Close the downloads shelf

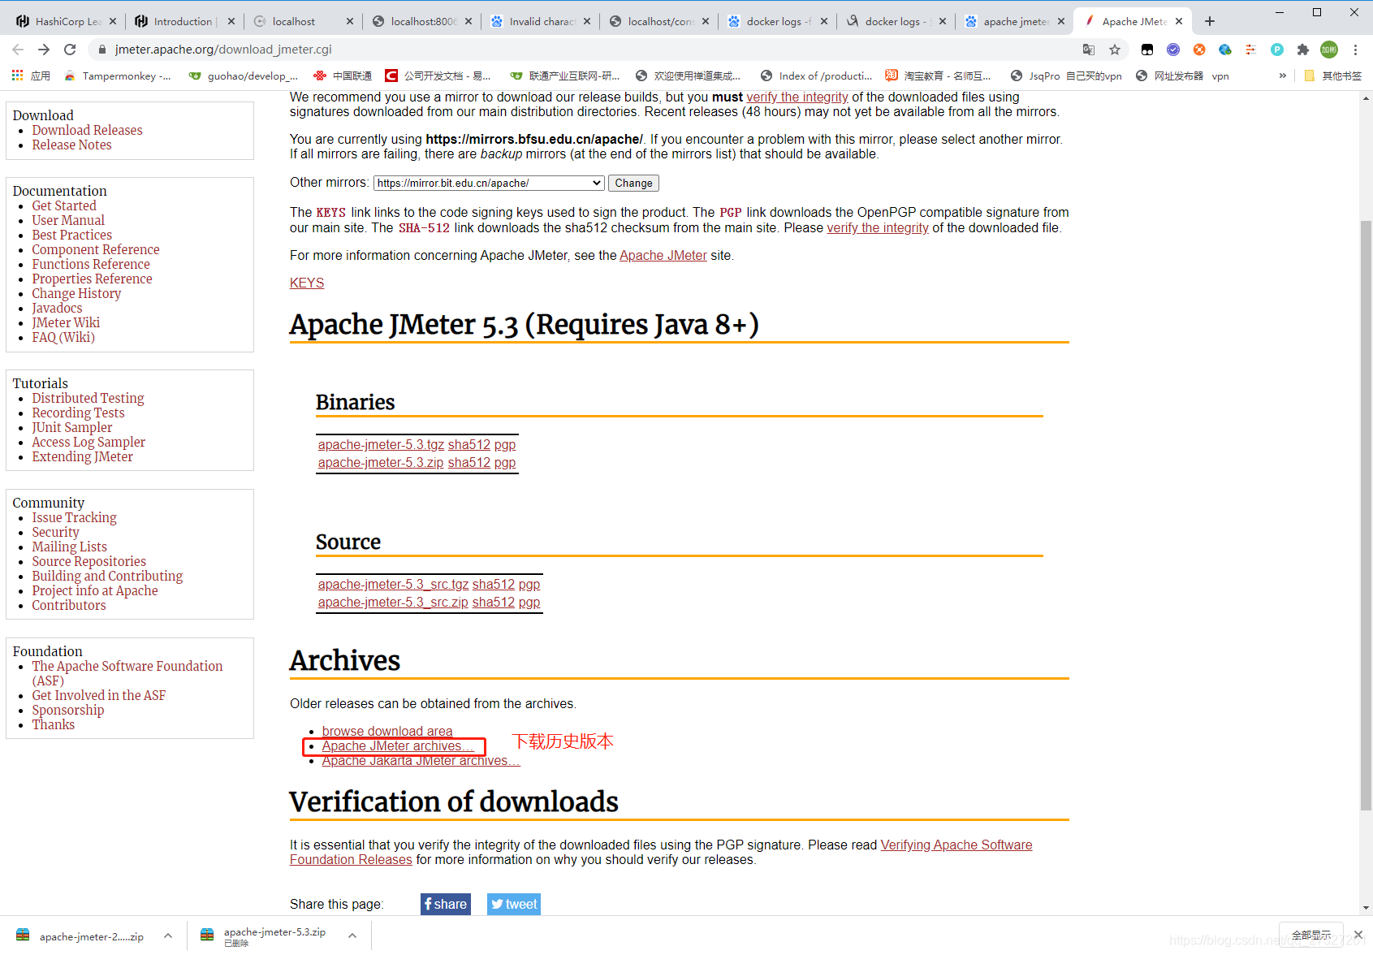tap(1358, 935)
